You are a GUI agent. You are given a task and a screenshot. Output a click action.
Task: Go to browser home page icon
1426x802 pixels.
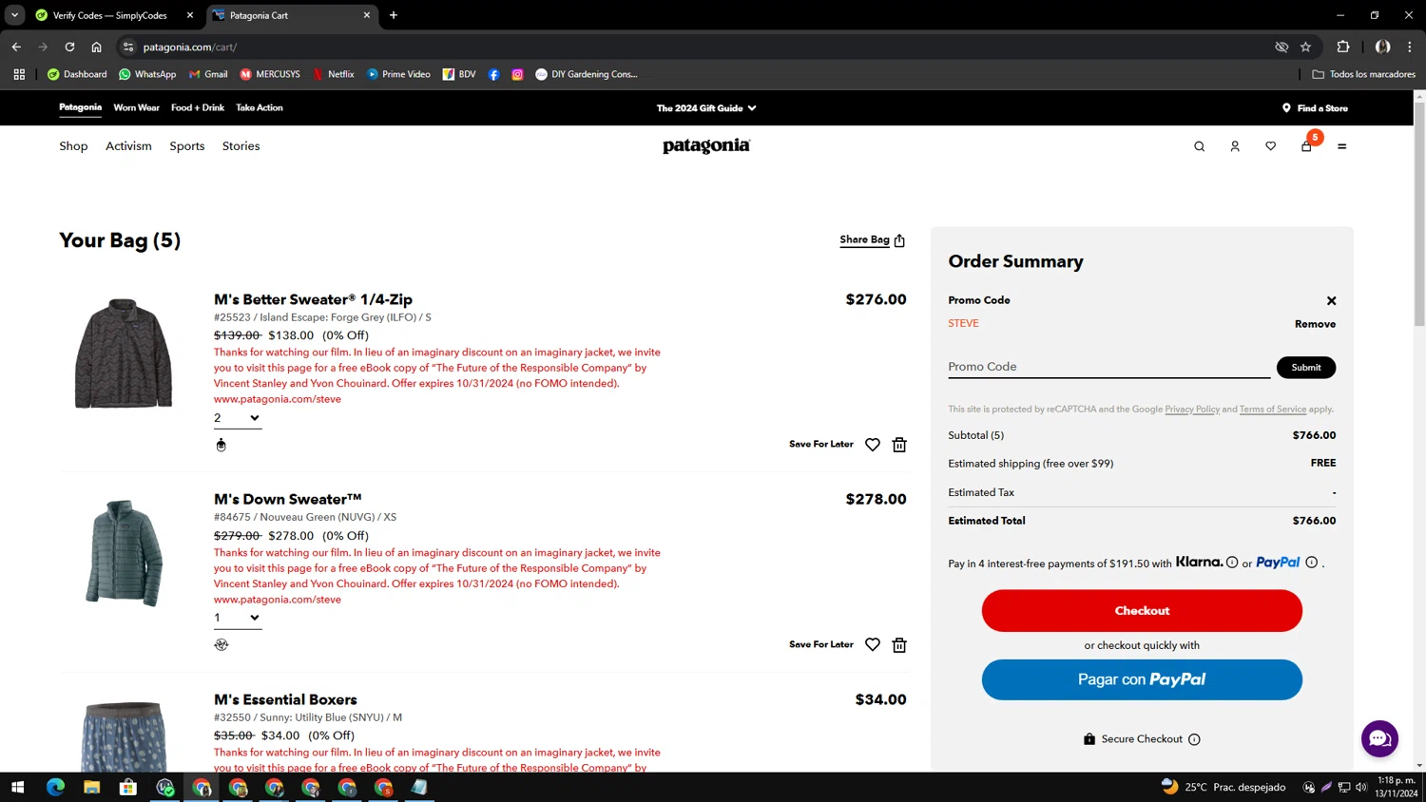click(96, 47)
